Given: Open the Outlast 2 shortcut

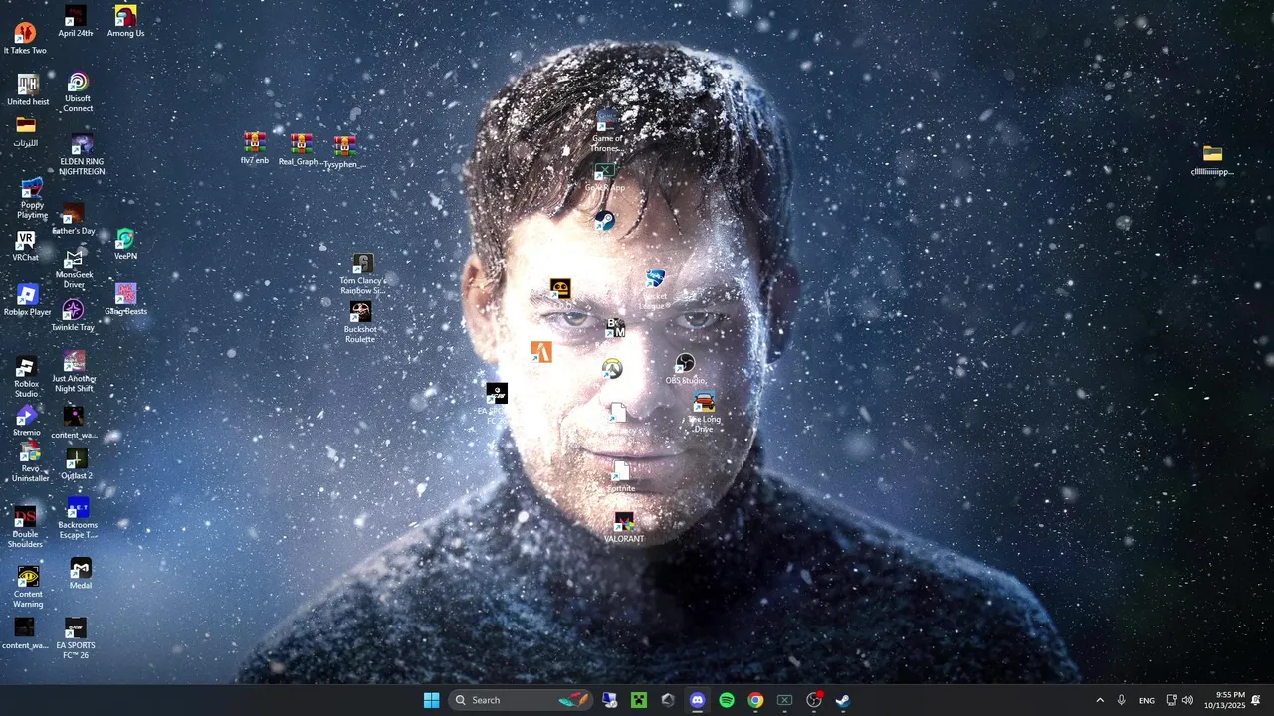Looking at the screenshot, I should click(x=77, y=464).
